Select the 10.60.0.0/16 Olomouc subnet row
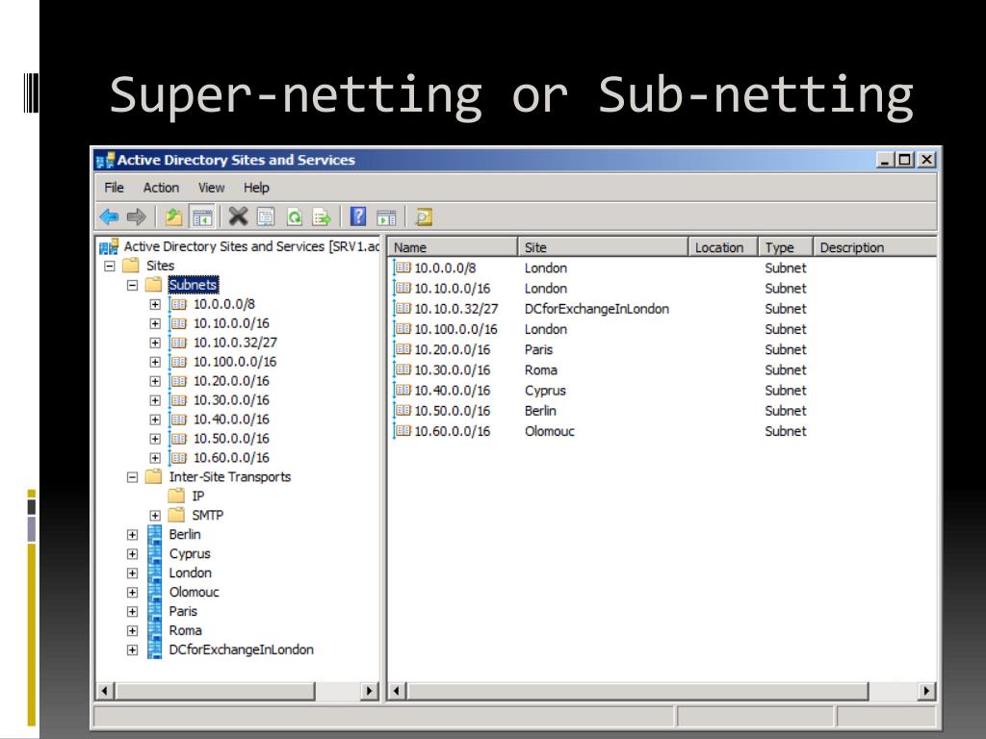Viewport: 986px width, 739px height. (452, 431)
